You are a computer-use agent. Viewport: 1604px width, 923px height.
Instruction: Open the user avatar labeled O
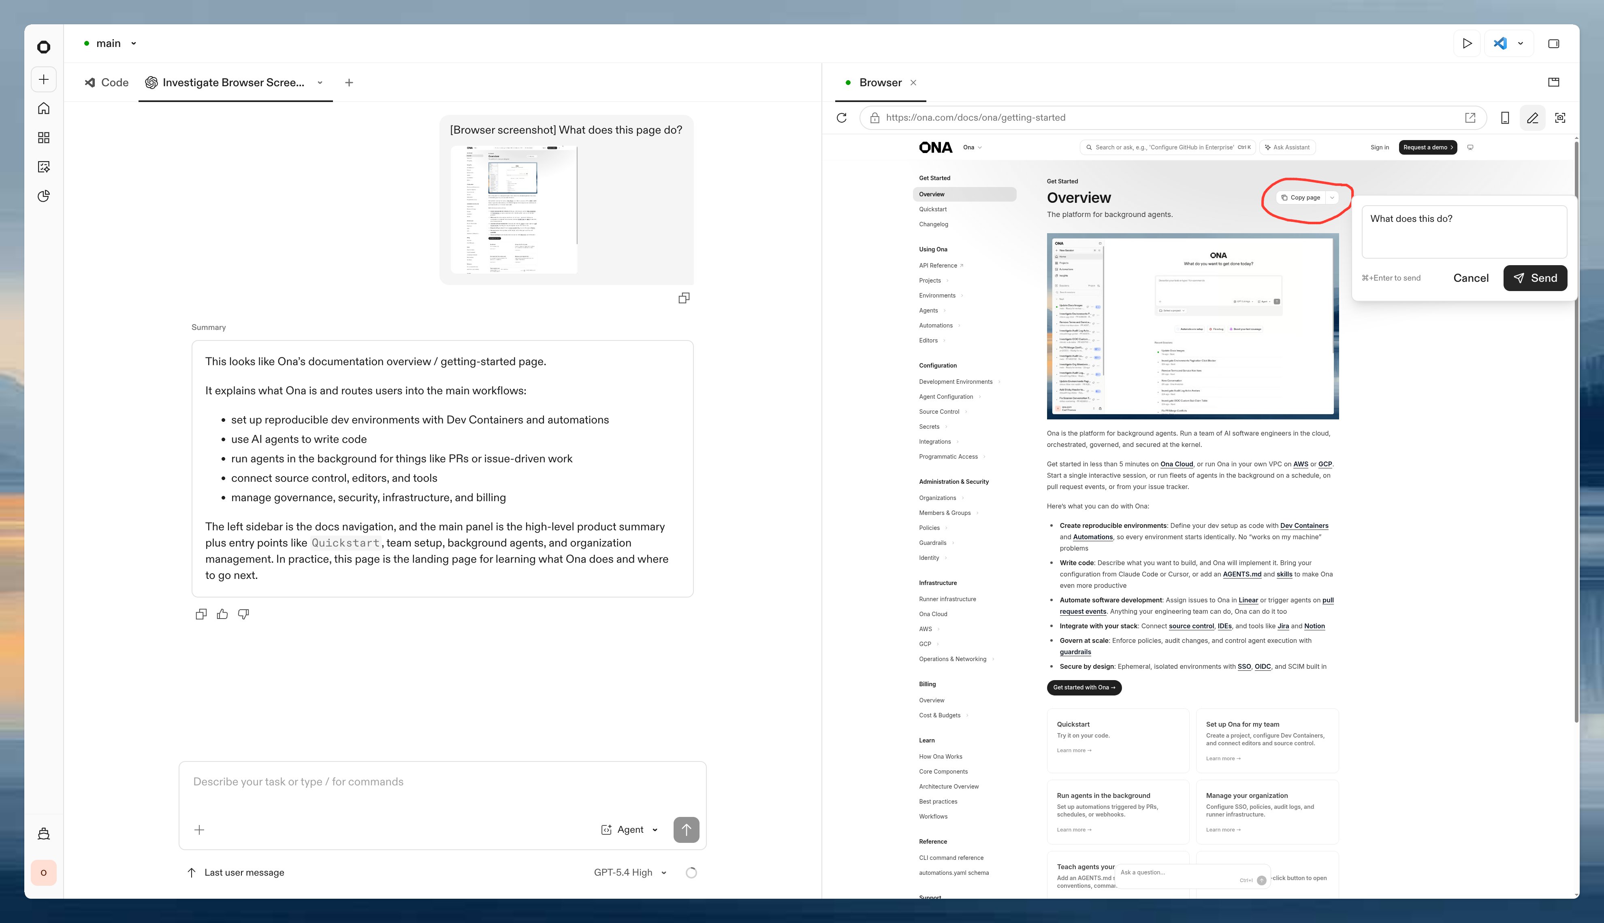pos(44,873)
